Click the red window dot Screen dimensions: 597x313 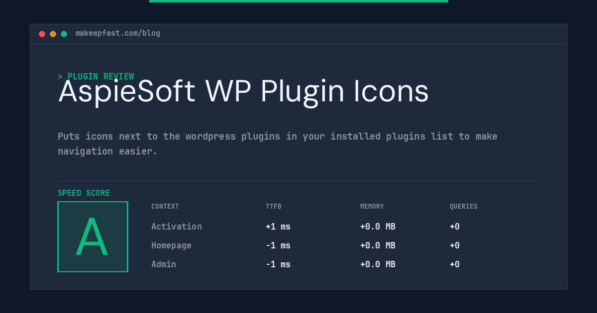42,34
